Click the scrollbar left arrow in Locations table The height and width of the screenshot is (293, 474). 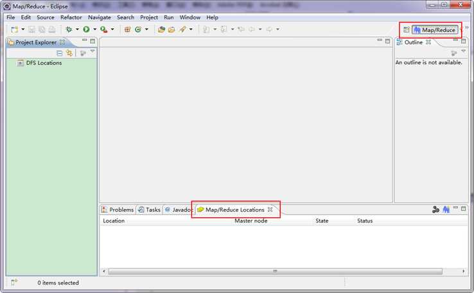(104, 271)
